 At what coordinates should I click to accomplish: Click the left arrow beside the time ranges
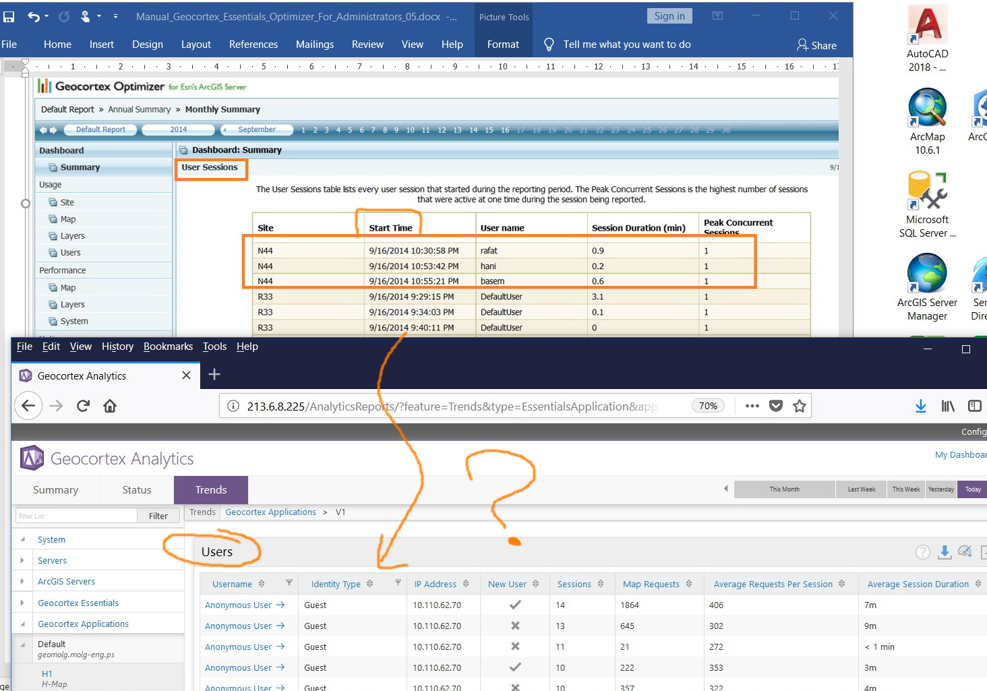[x=726, y=489]
